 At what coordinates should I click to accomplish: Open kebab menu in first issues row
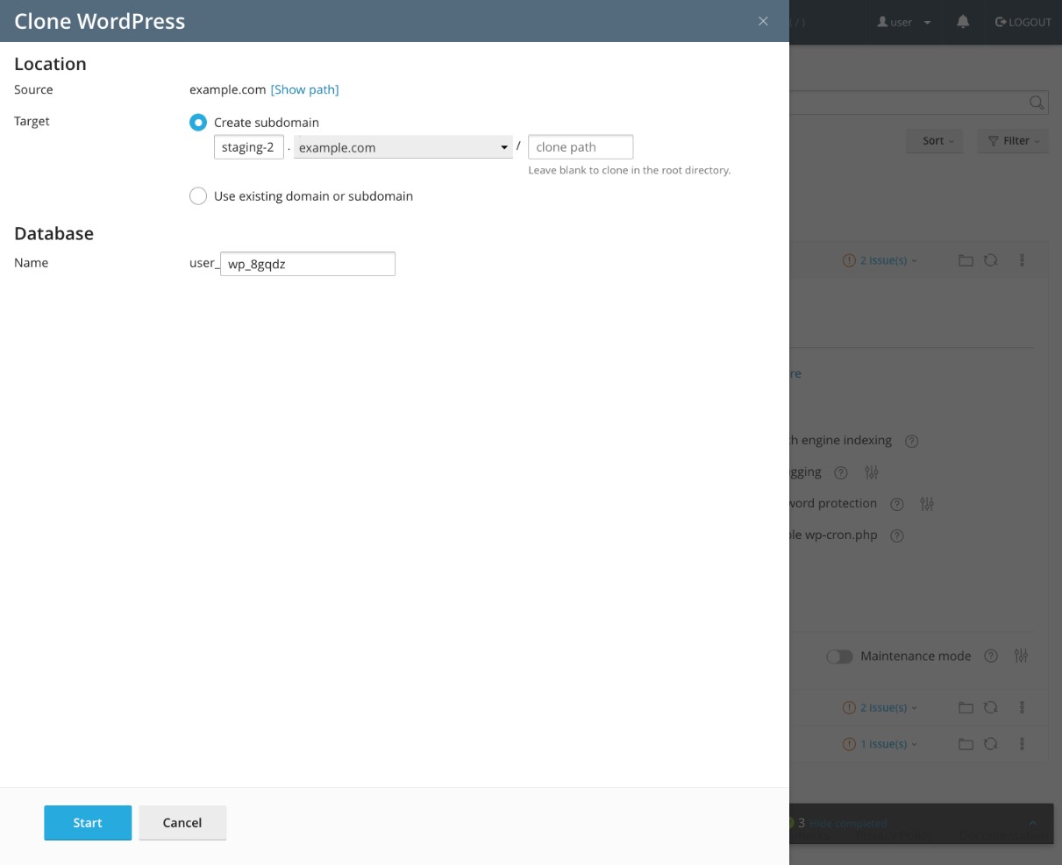pyautogui.click(x=1022, y=261)
